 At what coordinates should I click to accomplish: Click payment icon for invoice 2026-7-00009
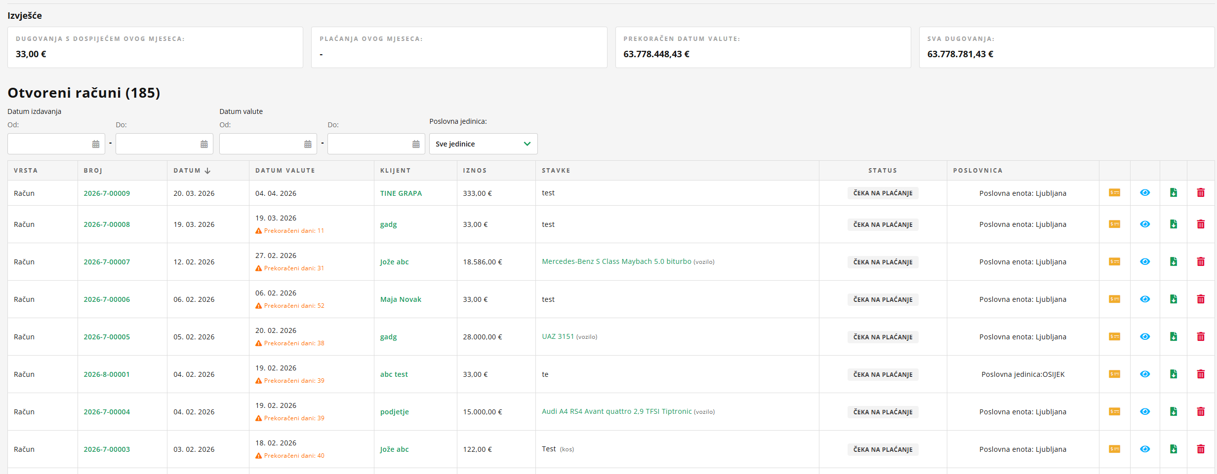tap(1114, 193)
